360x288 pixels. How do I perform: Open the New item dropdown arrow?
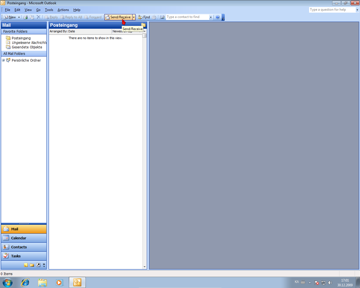point(19,17)
